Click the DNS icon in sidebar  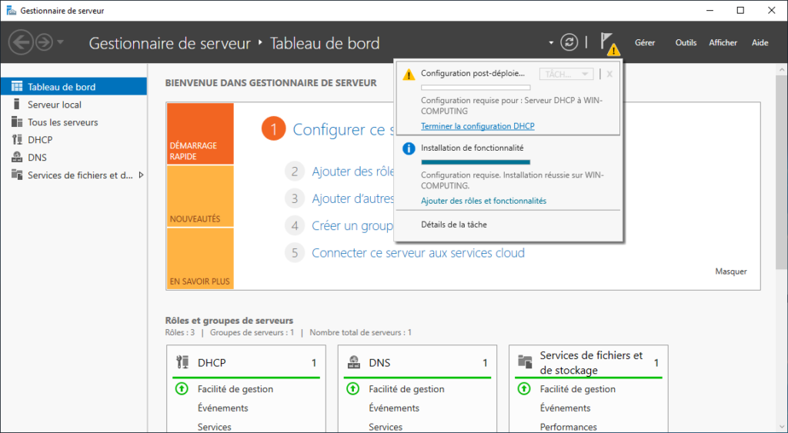click(x=17, y=158)
